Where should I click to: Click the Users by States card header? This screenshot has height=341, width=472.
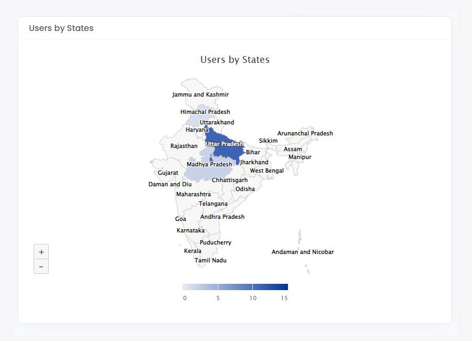click(61, 28)
